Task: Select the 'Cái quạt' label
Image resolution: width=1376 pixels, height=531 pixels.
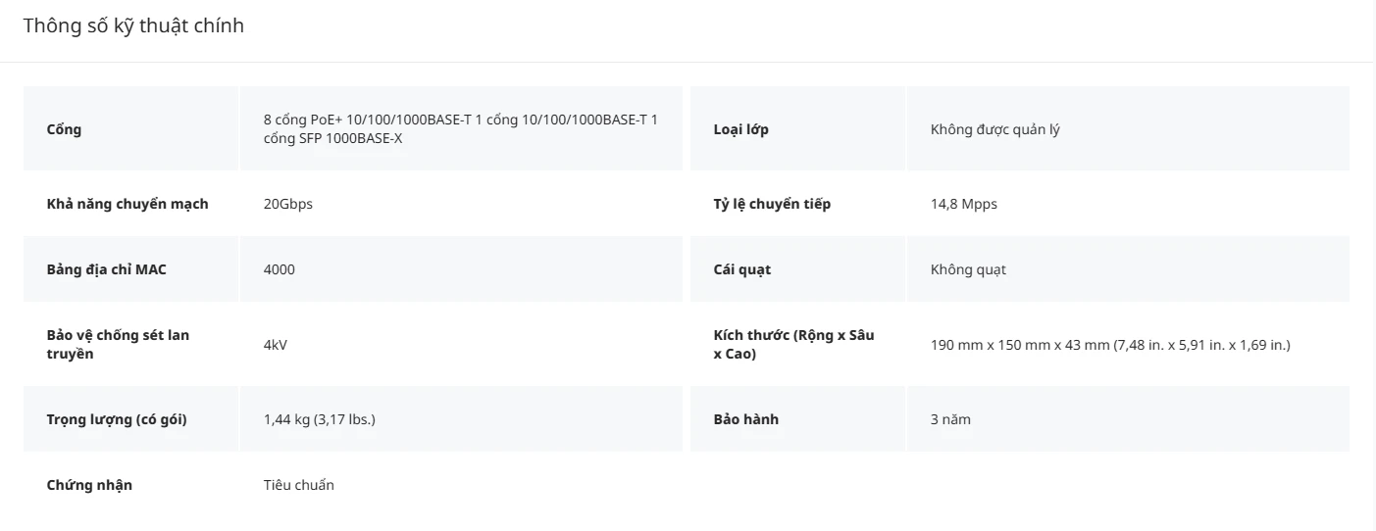Action: pyautogui.click(x=742, y=269)
